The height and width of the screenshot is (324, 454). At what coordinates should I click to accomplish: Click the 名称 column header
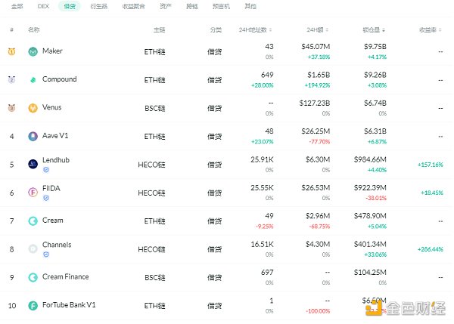(x=34, y=29)
